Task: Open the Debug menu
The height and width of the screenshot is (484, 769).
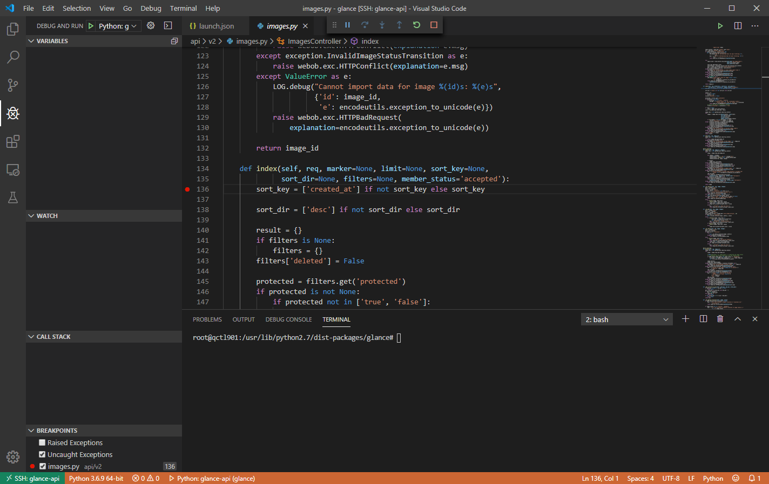Action: click(x=151, y=8)
